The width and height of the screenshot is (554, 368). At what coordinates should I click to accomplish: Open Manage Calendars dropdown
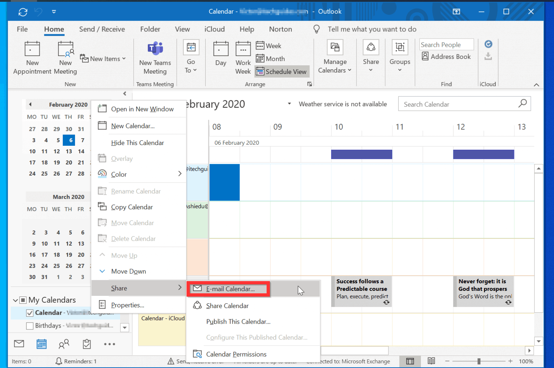coord(335,57)
